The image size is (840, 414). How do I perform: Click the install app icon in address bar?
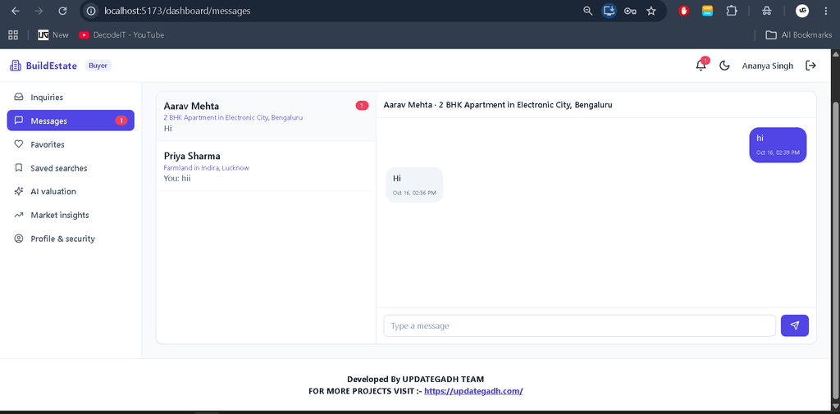[609, 11]
